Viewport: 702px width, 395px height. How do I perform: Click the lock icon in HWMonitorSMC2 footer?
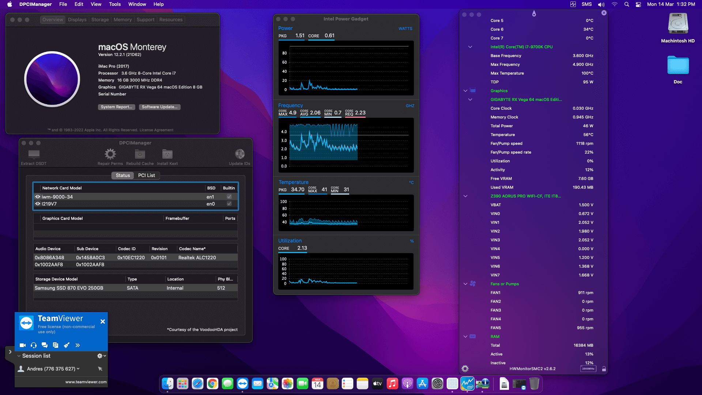604,369
